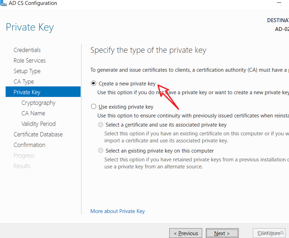The image size is (289, 238).
Task: Click the Next button
Action: pyautogui.click(x=222, y=233)
